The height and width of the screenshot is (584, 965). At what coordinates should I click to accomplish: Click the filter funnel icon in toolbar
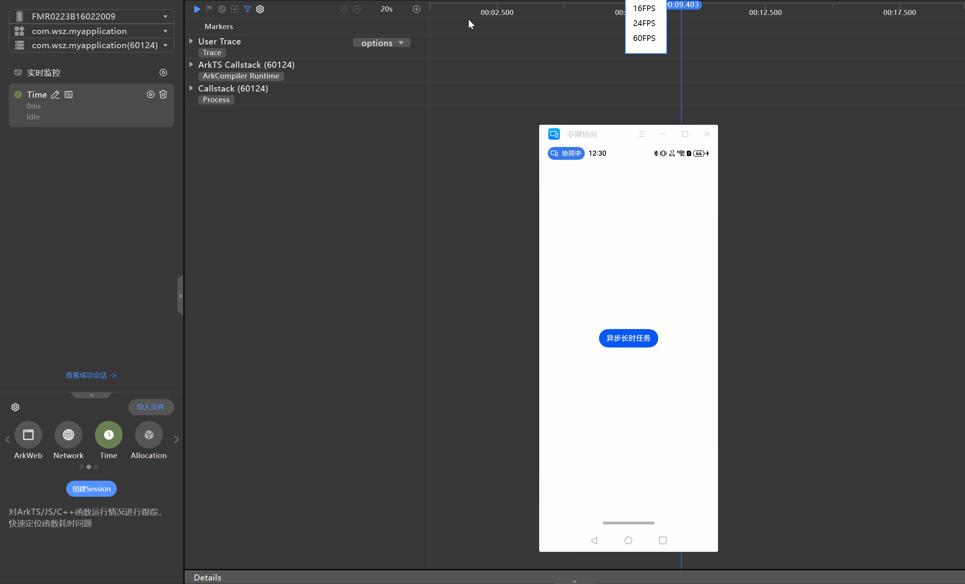247,9
